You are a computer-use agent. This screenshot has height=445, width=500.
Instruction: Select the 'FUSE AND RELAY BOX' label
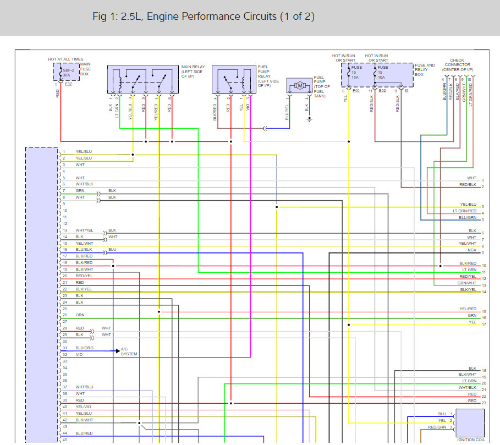point(425,68)
